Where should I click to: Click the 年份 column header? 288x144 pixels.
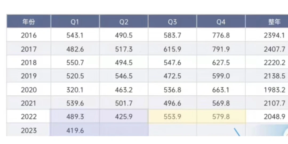click(x=29, y=21)
